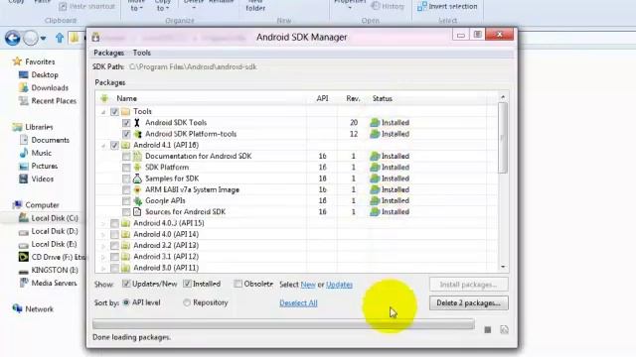The height and width of the screenshot is (357, 636).
Task: Uncheck the Tools group checkbox
Action: click(x=114, y=111)
